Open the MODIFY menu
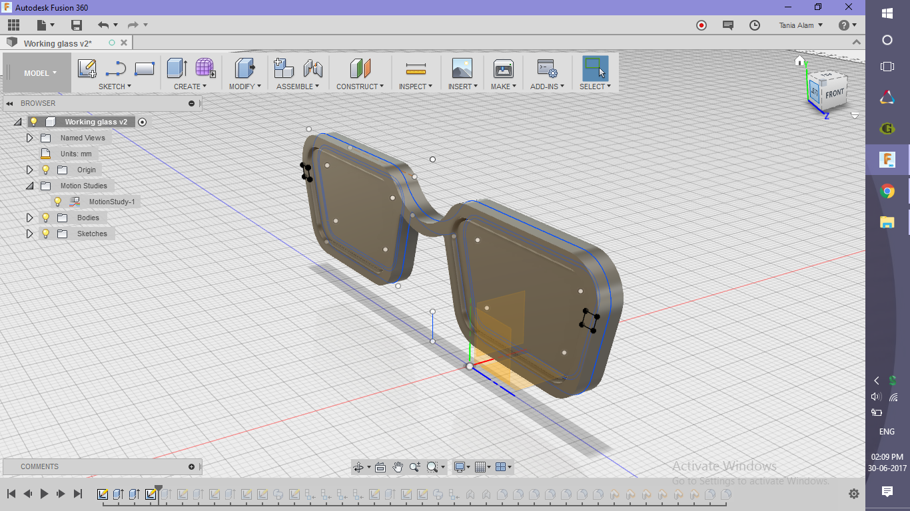 (245, 86)
